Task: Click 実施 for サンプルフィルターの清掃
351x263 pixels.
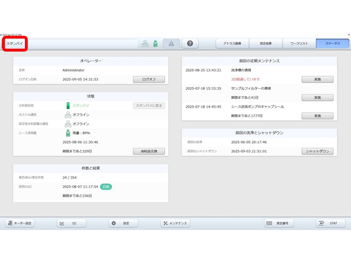Action: pos(317,97)
